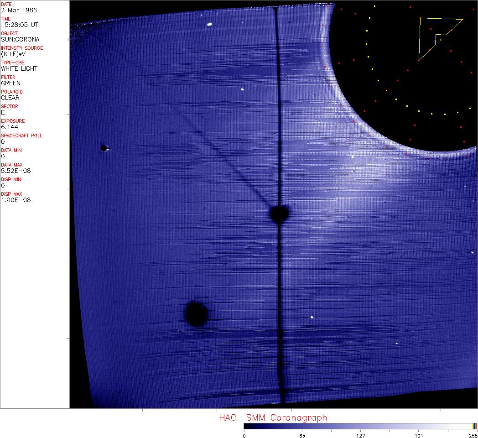Click the dark blob on the vertical pylon shadow
478x438 pixels.
(279, 214)
